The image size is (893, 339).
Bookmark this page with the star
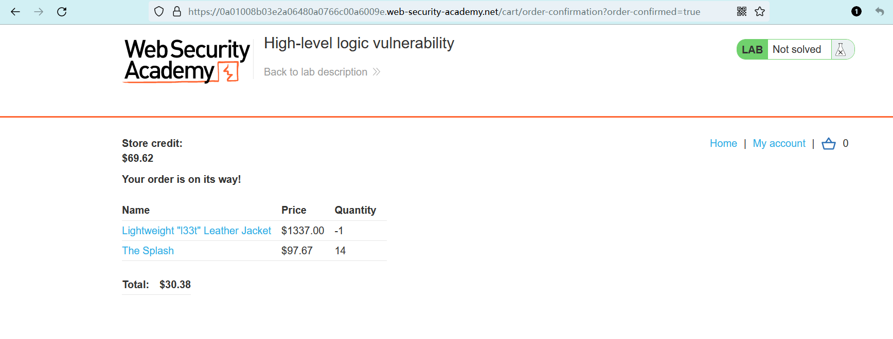point(760,12)
